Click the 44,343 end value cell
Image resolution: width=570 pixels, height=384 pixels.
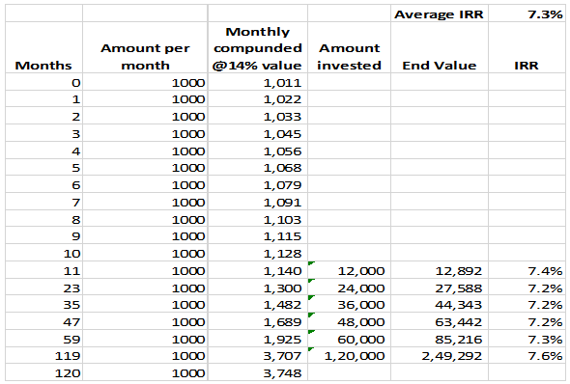click(x=440, y=304)
